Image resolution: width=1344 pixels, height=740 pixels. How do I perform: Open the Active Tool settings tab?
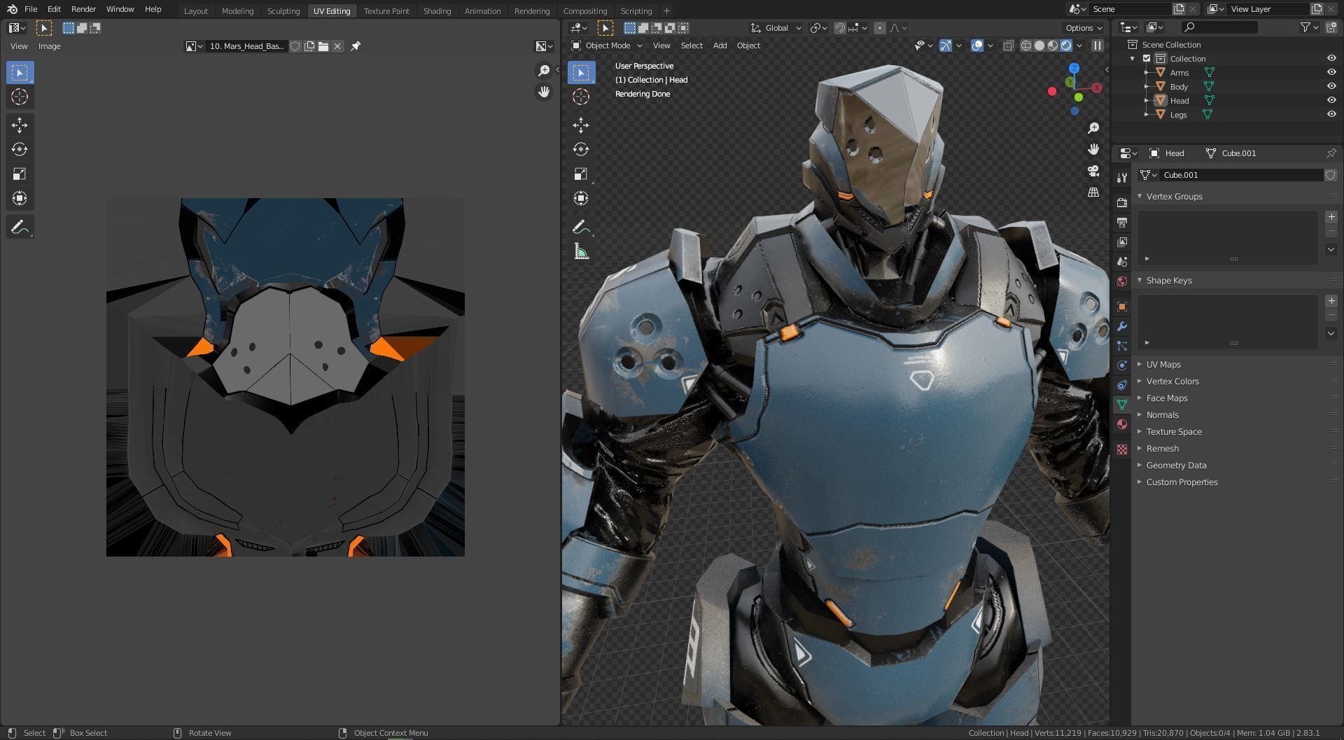click(x=1122, y=178)
